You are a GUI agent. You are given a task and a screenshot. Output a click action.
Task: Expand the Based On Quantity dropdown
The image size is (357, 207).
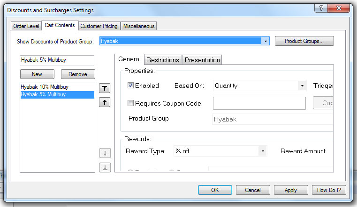(x=302, y=86)
